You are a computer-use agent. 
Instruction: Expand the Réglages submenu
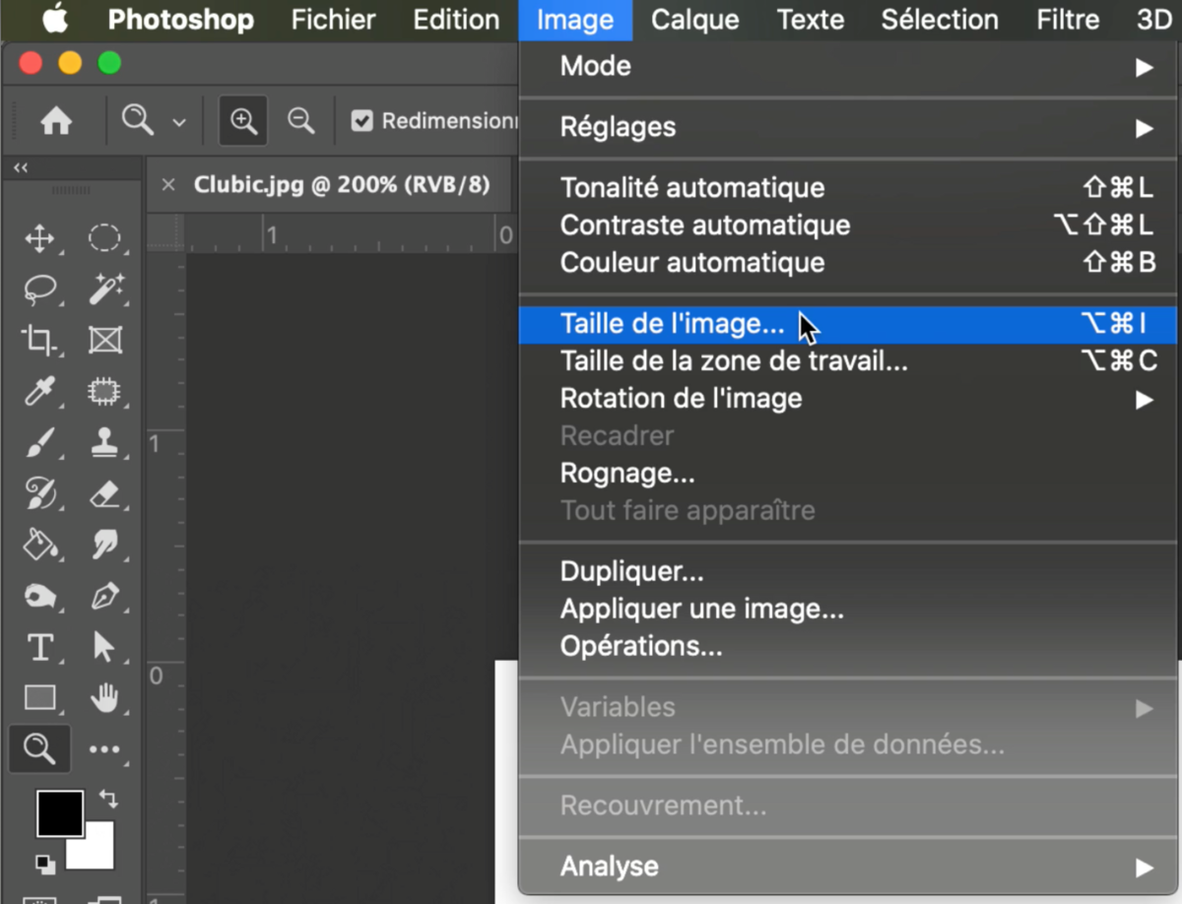(848, 128)
